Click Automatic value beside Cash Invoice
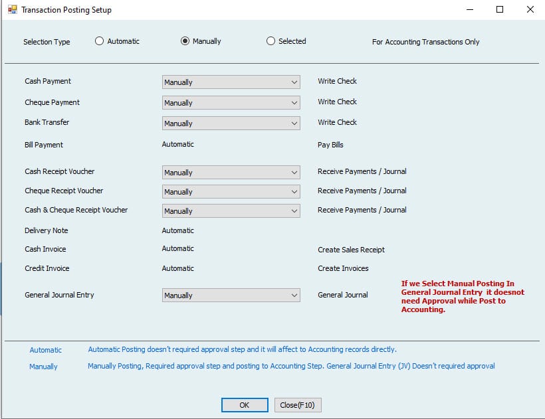This screenshot has height=419, width=545. [178, 248]
